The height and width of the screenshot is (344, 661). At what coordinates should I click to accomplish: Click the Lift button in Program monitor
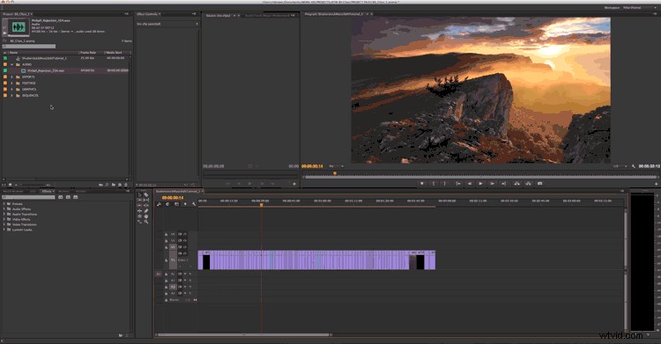(516, 184)
